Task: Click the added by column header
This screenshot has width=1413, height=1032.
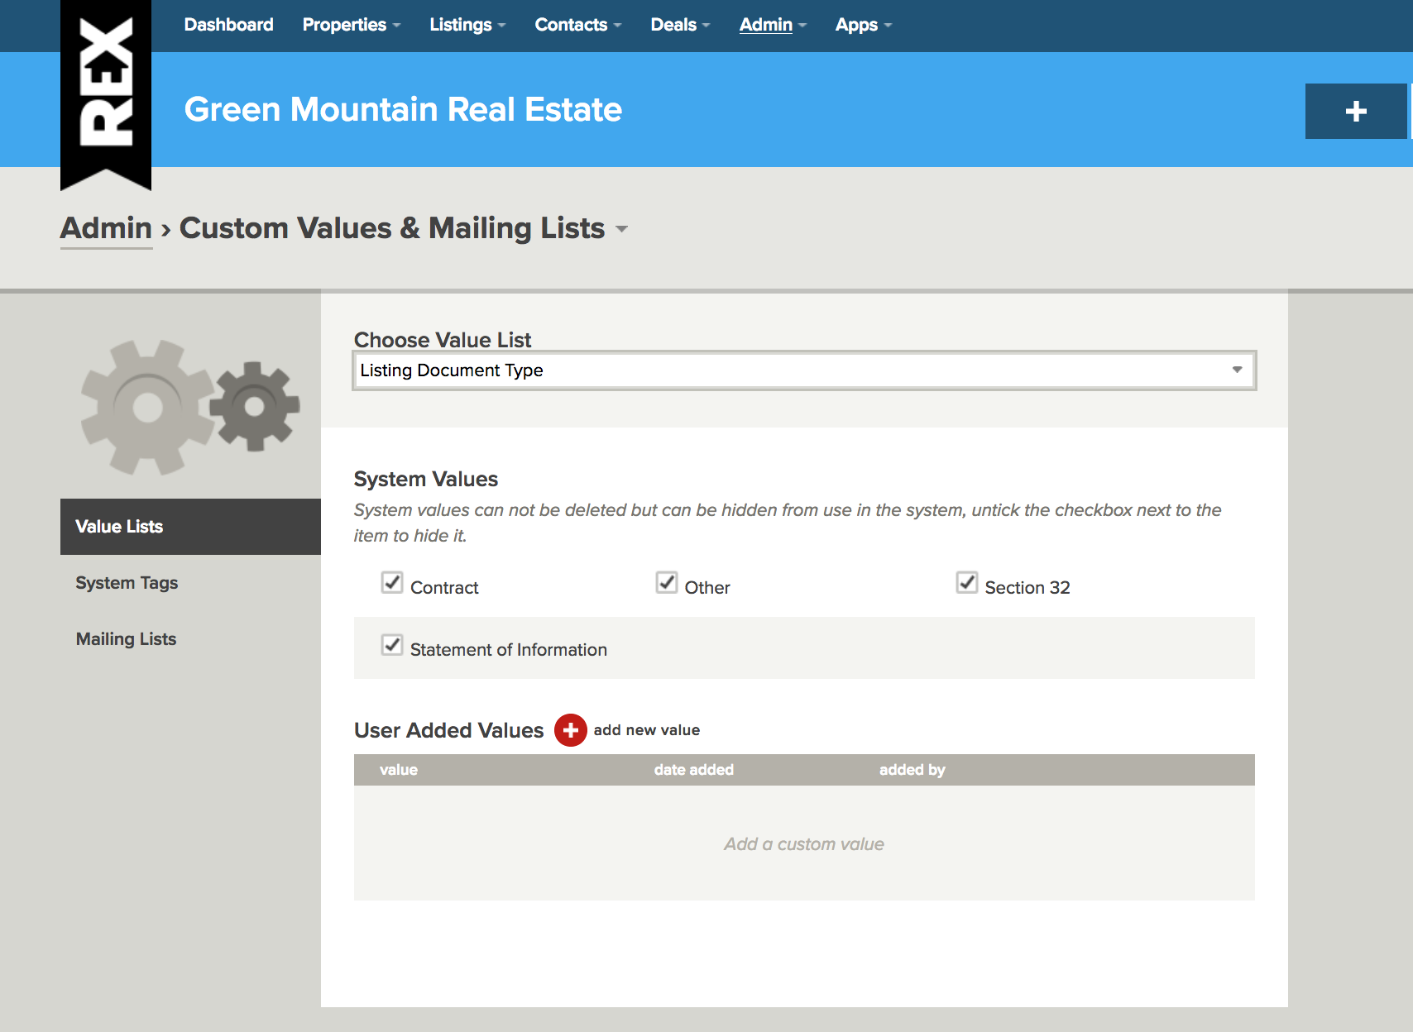Action: pyautogui.click(x=912, y=770)
